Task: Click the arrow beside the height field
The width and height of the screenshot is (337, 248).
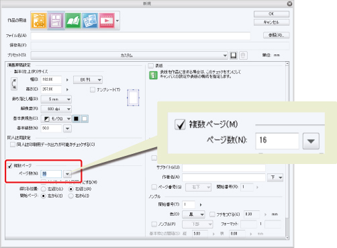Action: [x=67, y=89]
